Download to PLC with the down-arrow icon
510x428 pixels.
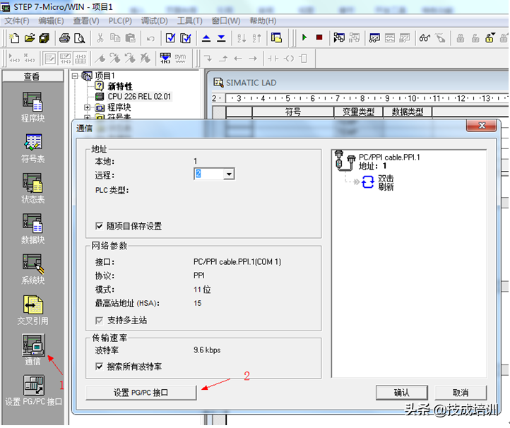221,38
